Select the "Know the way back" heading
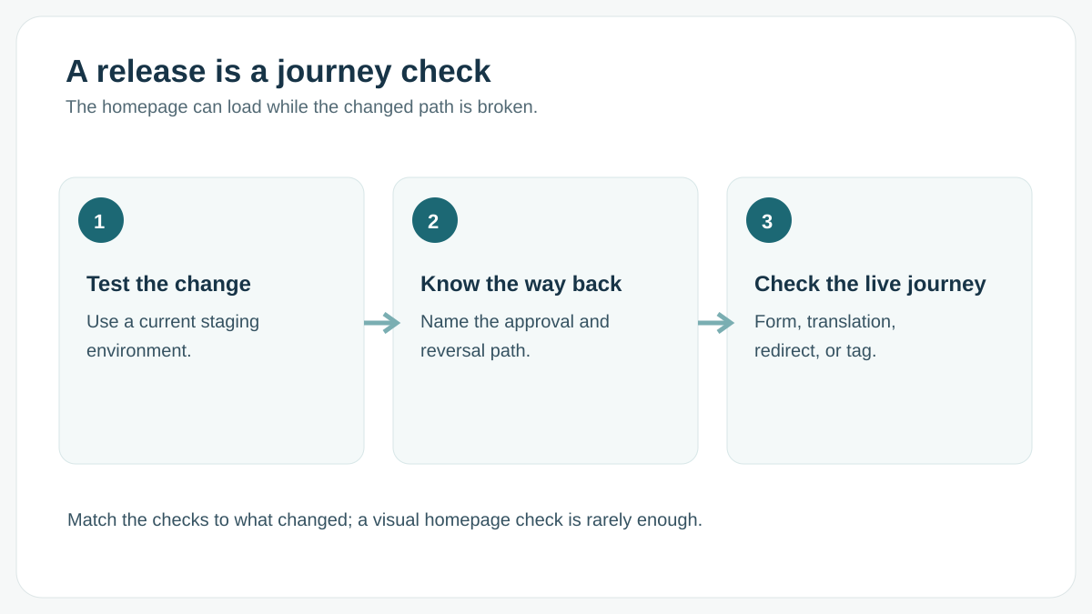 (521, 284)
